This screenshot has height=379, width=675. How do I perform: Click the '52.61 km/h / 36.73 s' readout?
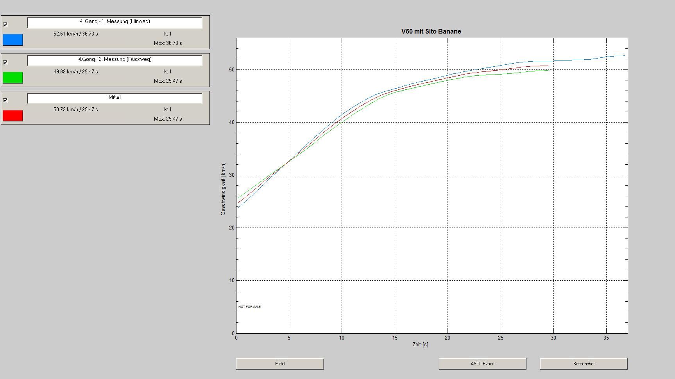click(76, 34)
